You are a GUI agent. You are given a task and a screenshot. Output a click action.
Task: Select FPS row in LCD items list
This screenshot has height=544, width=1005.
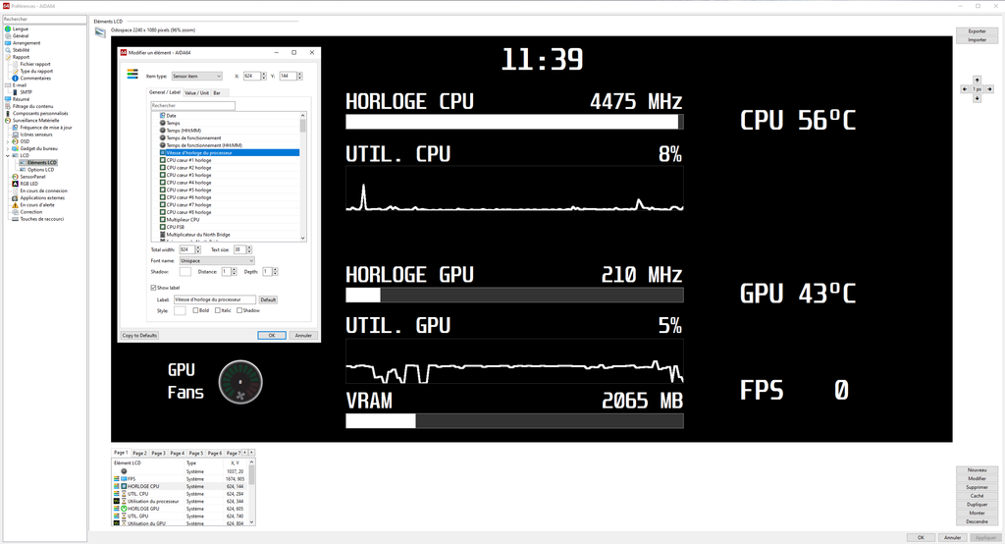[x=183, y=479]
